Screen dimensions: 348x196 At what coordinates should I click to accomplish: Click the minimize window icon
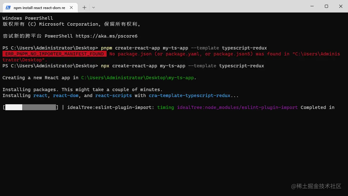[x=311, y=6]
